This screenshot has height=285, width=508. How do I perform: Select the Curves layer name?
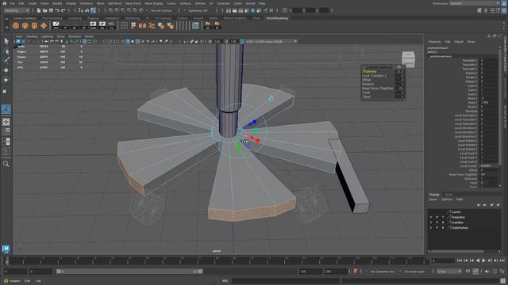[x=456, y=212]
